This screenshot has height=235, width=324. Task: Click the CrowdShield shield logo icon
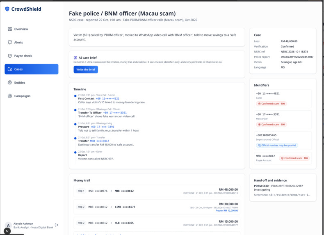click(7, 9)
